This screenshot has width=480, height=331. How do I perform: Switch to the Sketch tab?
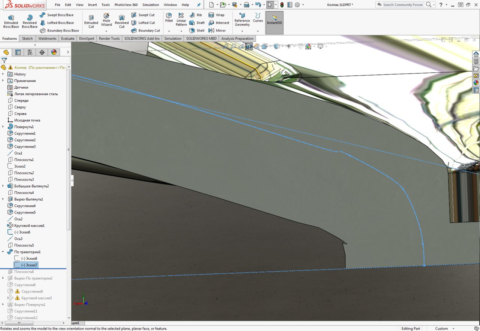pyautogui.click(x=27, y=39)
